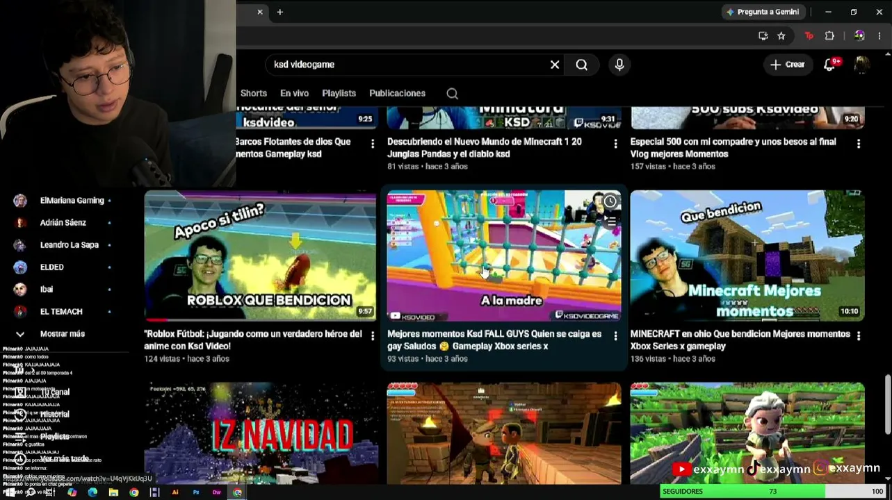Play Roblox Que Bendicion thumbnail video
Viewport: 892px width, 500px height.
(x=260, y=256)
